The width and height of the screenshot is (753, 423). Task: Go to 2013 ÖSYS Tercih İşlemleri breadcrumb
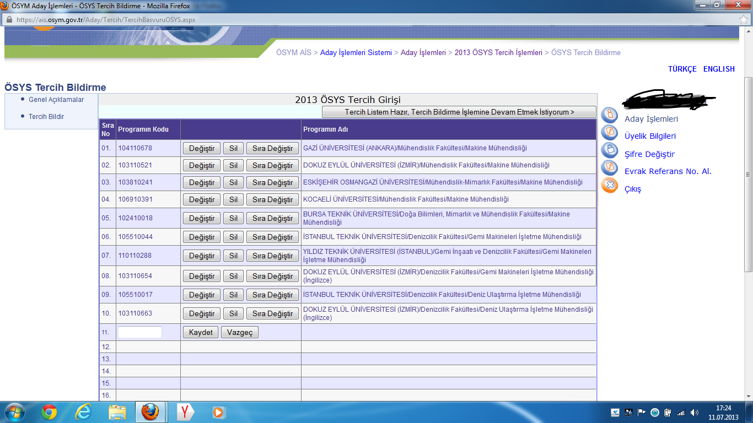tap(498, 53)
